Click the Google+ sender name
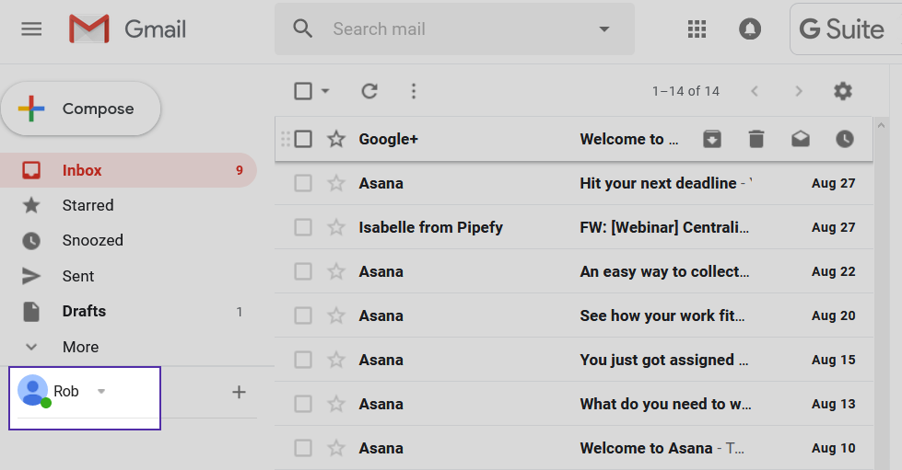The image size is (902, 470). [388, 139]
